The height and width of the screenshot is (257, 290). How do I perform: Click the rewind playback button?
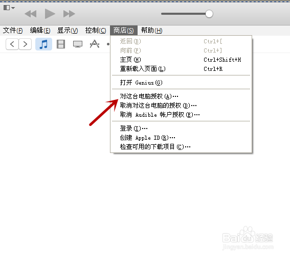point(31,14)
